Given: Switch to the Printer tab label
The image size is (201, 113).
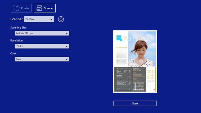Looking at the screenshot, I should pos(25,8).
